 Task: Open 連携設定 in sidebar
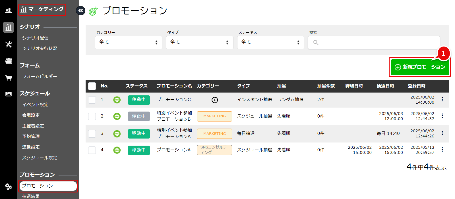[x=31, y=147]
